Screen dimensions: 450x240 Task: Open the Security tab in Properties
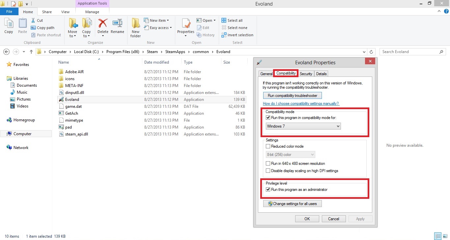(306, 74)
